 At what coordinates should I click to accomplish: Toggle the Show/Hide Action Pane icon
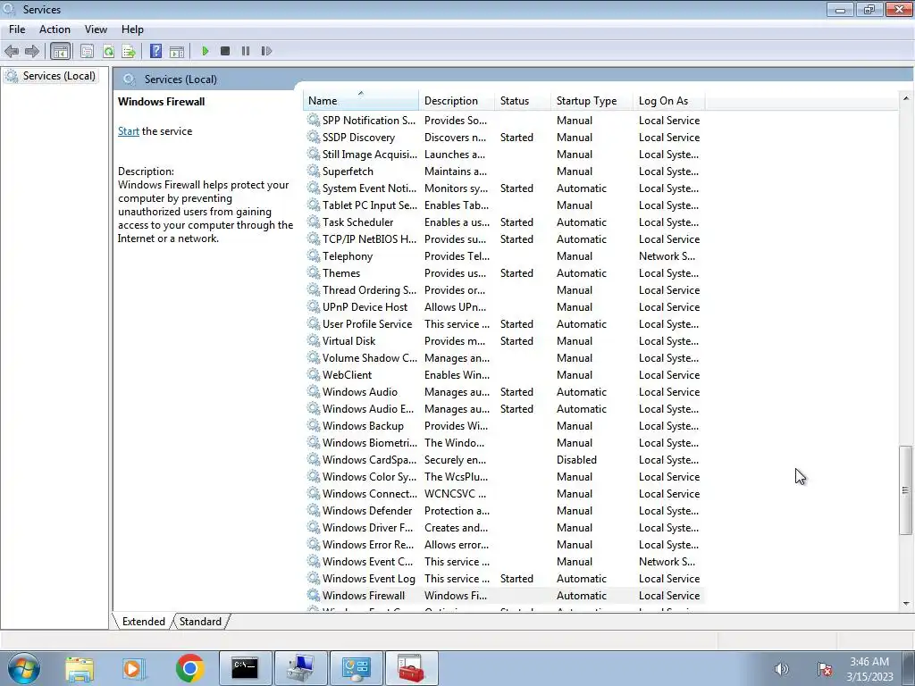click(x=177, y=51)
